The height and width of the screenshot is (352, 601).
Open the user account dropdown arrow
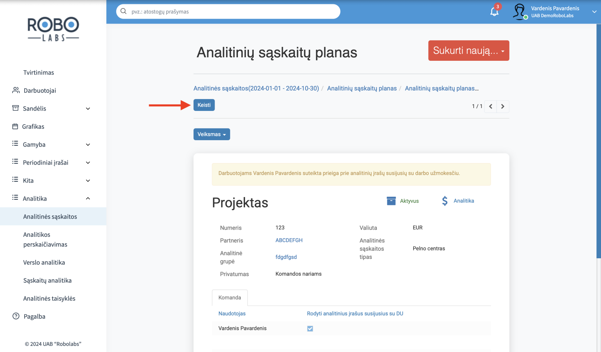point(594,12)
